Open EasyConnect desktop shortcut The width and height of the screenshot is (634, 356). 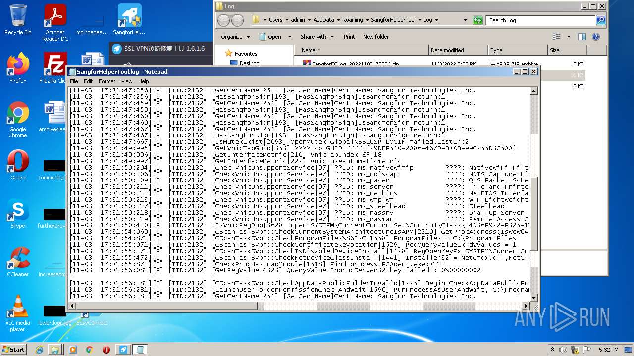[92, 319]
